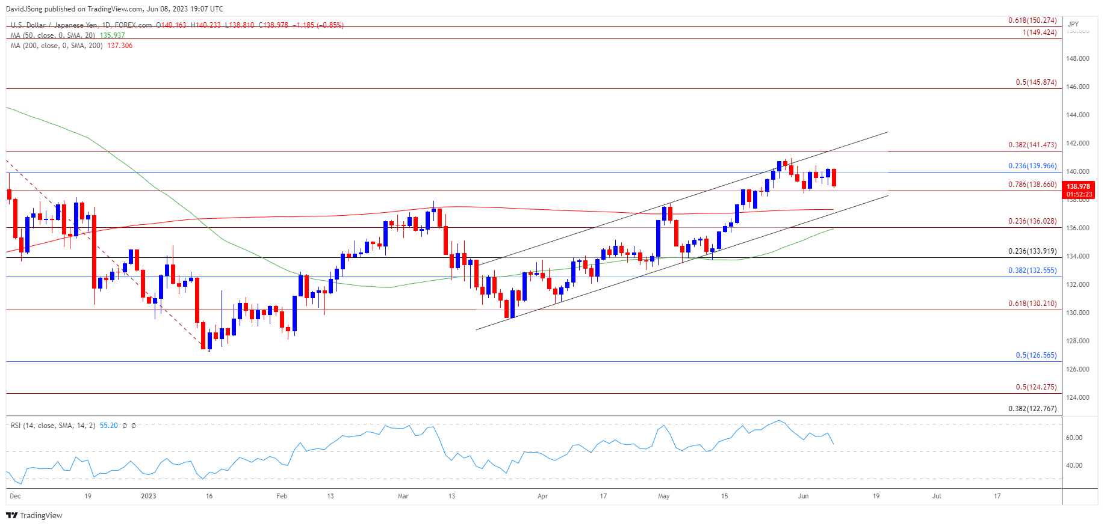The image size is (1104, 526).
Task: Select the Jun label on time axis
Action: click(x=803, y=496)
